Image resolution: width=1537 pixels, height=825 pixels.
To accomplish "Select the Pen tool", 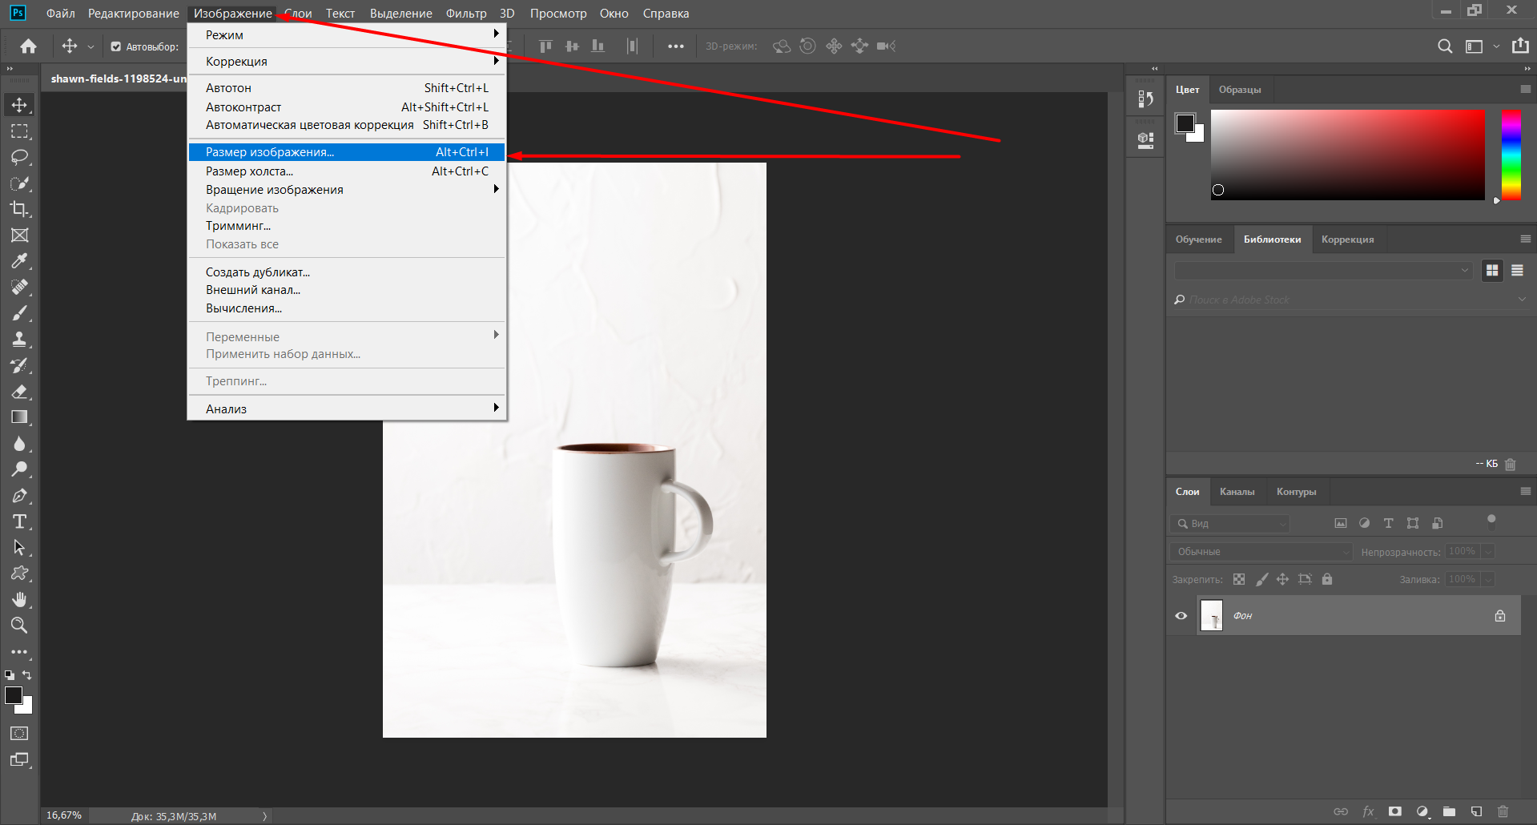I will pos(19,496).
